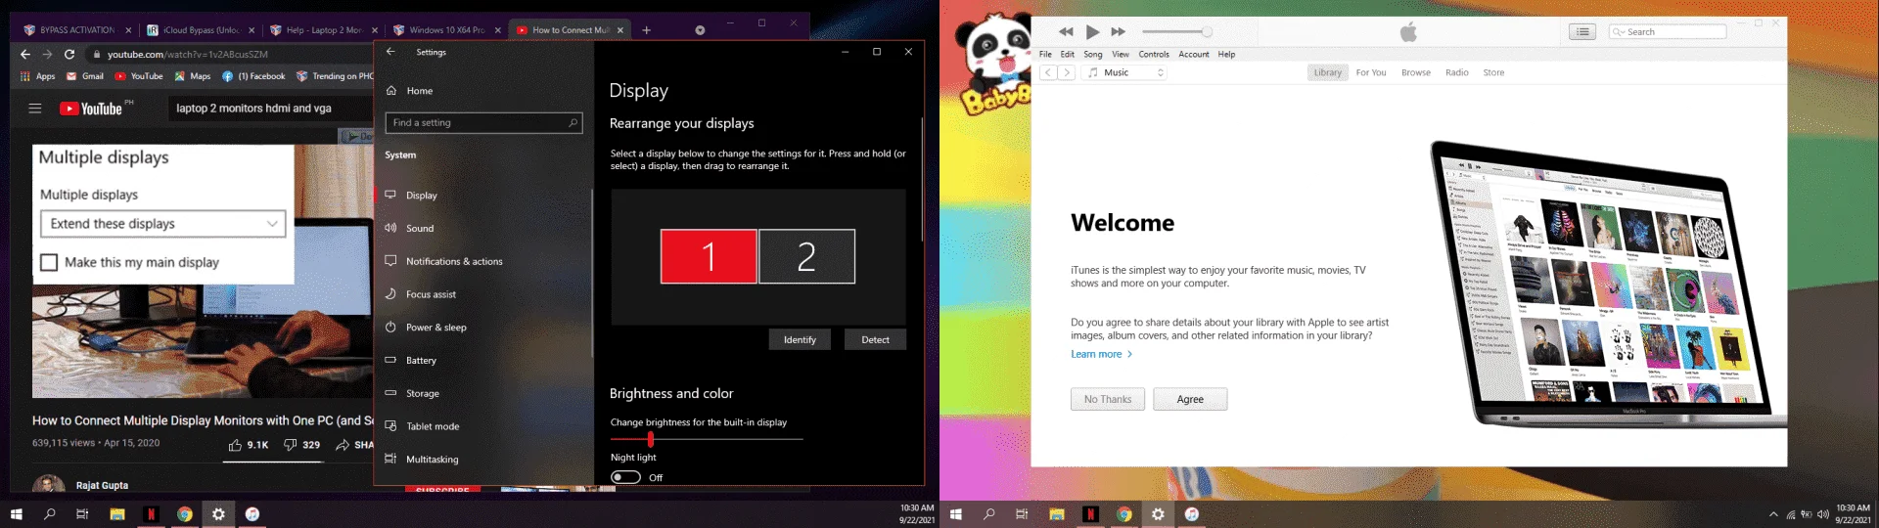Click the iTunes fast-forward (next) button

coord(1119,32)
